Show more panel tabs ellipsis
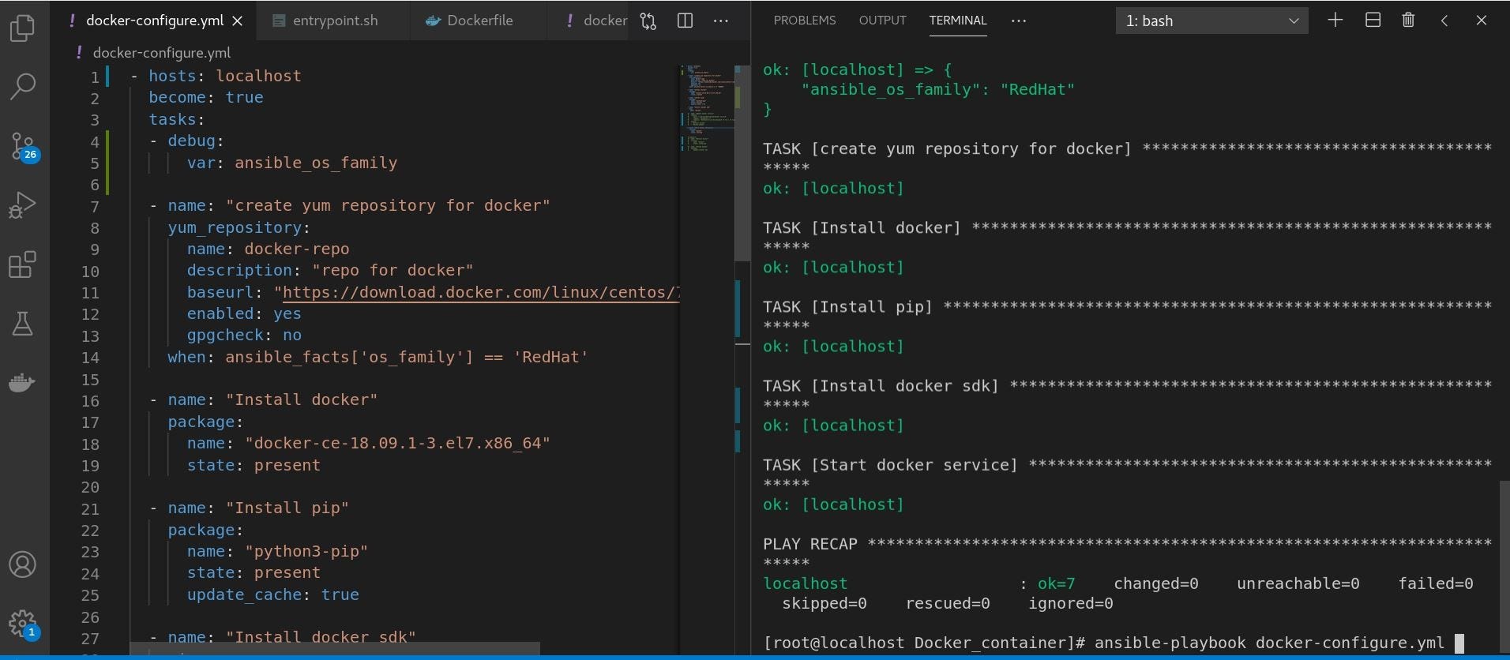The image size is (1510, 660). click(x=1019, y=21)
